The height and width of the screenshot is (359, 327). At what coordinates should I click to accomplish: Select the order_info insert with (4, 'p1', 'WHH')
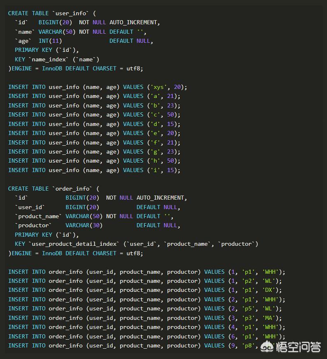(147, 327)
